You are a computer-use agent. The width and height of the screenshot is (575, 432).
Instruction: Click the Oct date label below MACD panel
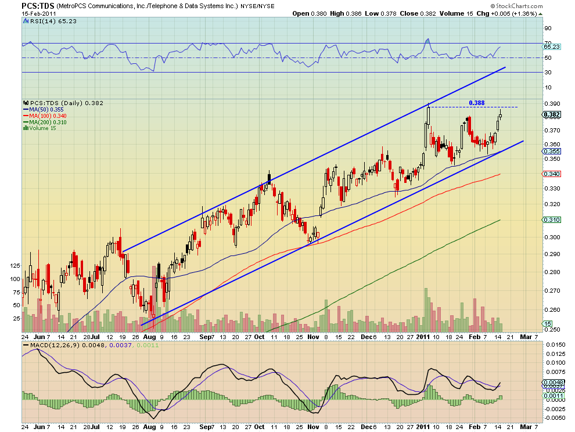click(259, 427)
